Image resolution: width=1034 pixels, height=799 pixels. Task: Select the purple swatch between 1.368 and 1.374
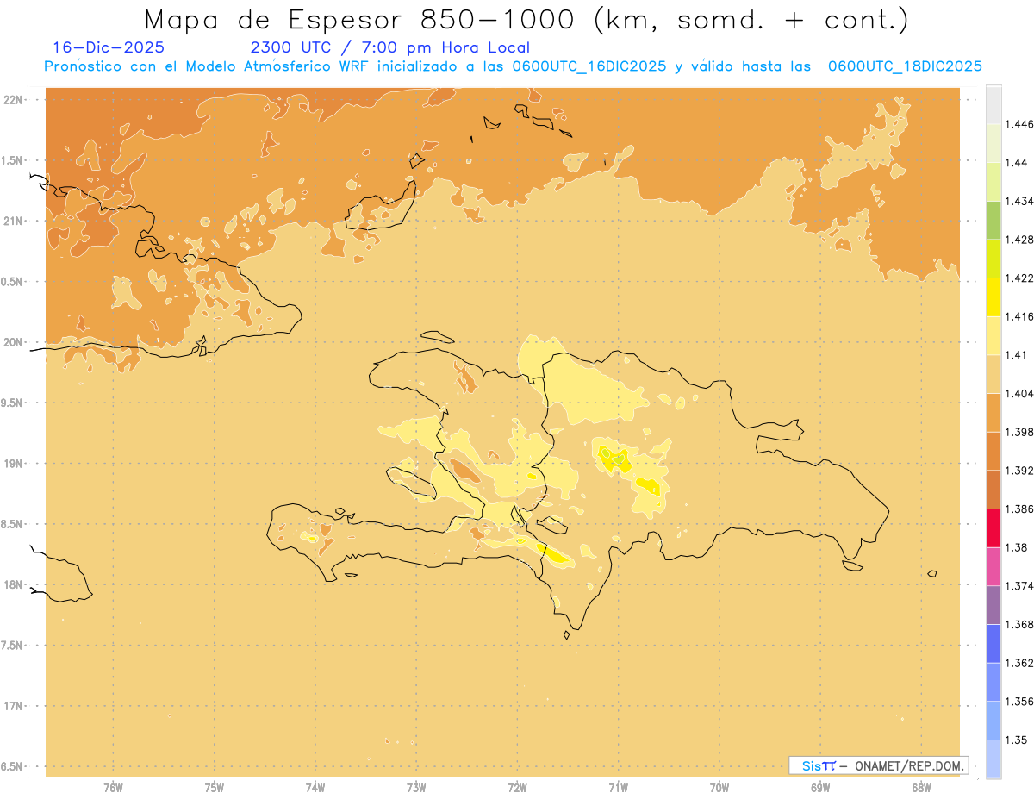(994, 605)
